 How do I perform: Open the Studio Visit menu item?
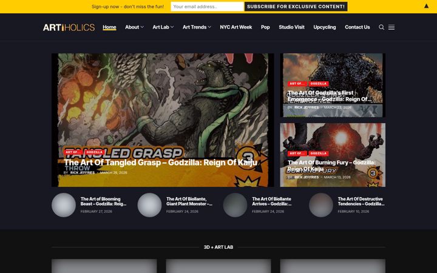pos(291,27)
